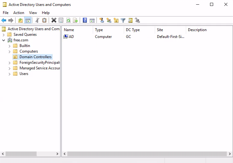This screenshot has width=233, height=163.
Task: Maximize the Active Directory window
Action: coord(212,4)
